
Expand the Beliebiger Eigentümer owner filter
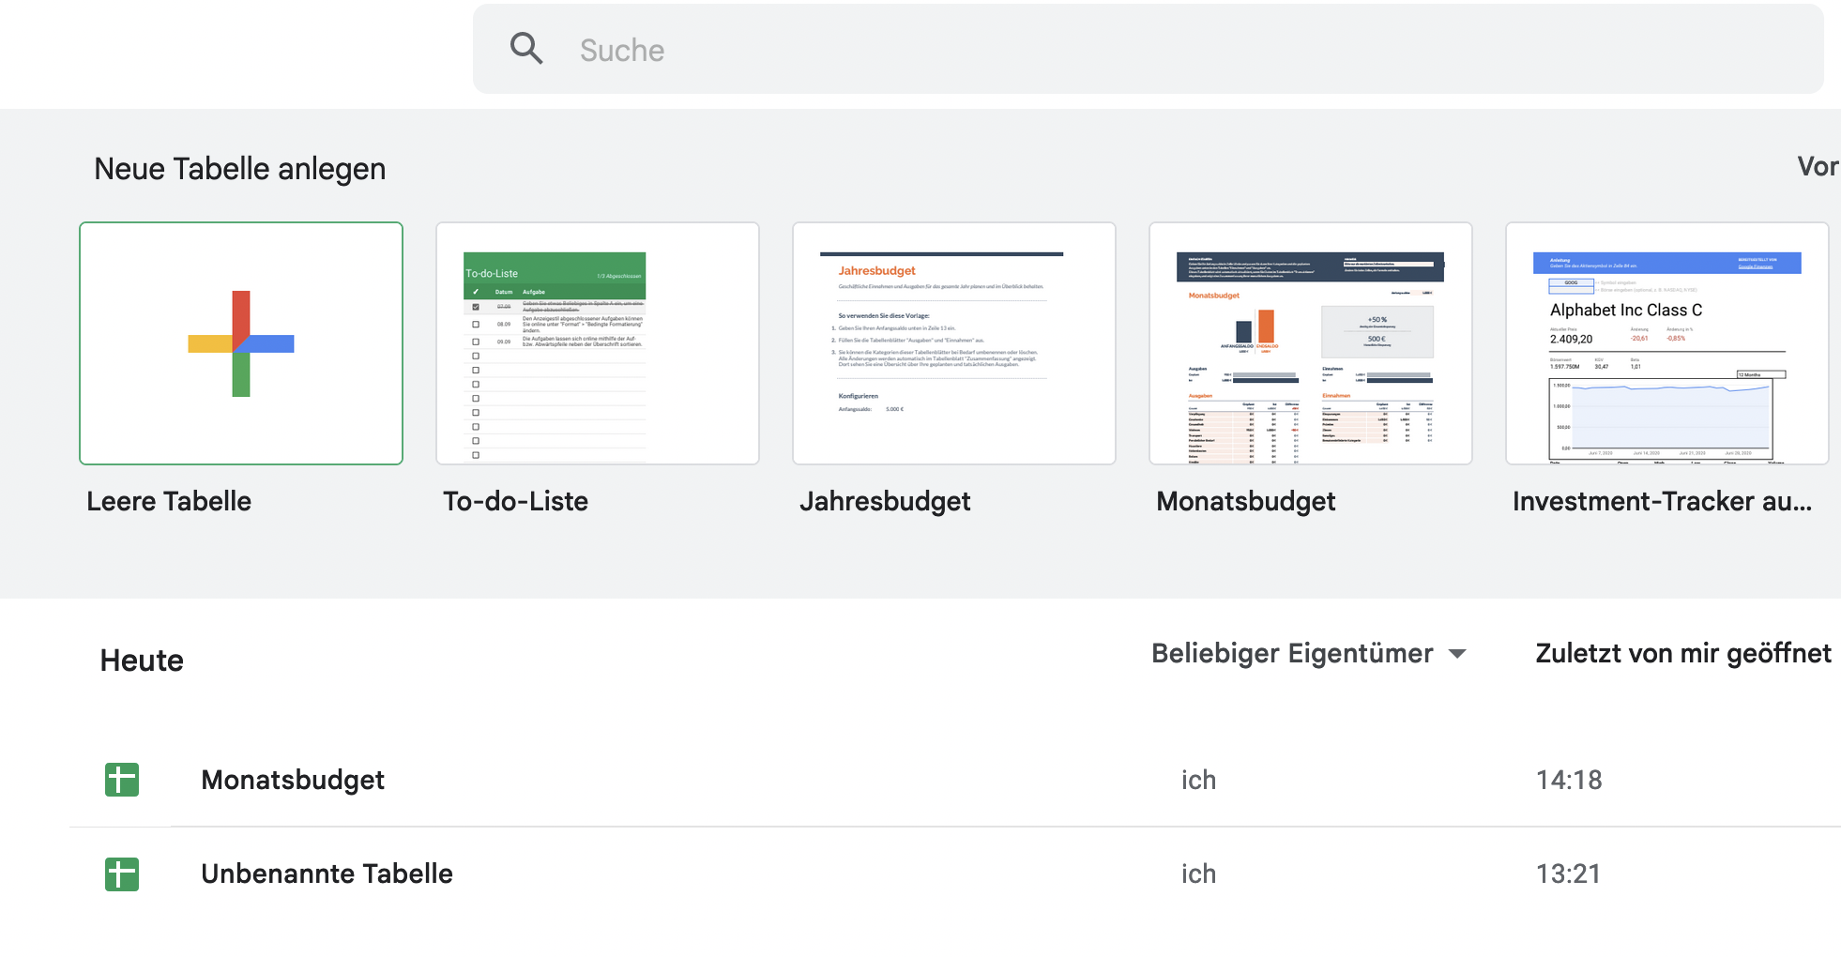point(1309,653)
